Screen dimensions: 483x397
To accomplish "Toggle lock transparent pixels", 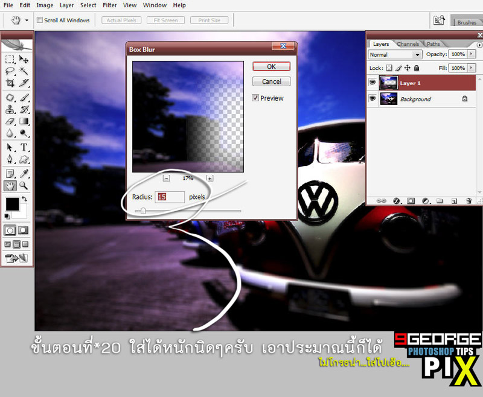I will pyautogui.click(x=389, y=68).
